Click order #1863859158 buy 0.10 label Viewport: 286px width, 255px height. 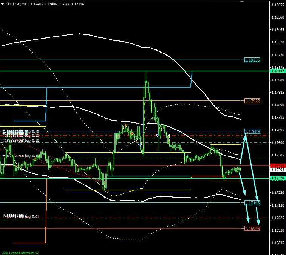click(x=21, y=140)
